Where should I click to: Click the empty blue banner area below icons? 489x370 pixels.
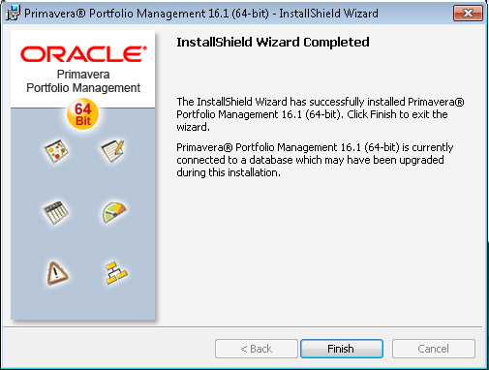(83, 303)
